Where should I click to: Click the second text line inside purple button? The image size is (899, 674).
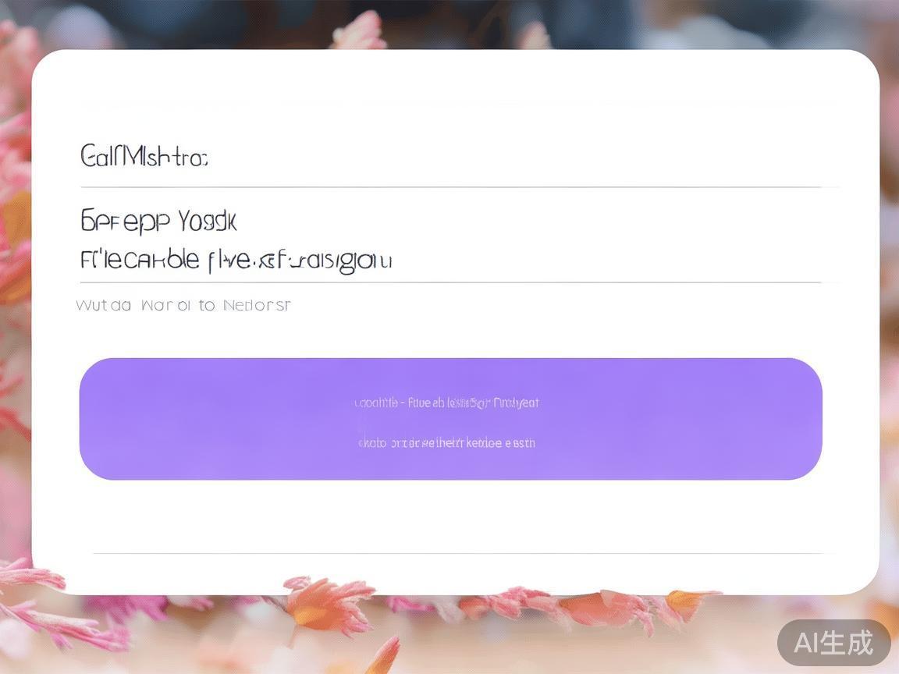point(446,443)
